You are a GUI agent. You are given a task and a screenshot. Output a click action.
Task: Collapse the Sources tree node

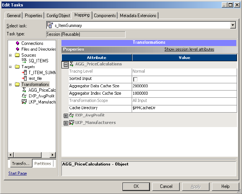click(x=10, y=55)
